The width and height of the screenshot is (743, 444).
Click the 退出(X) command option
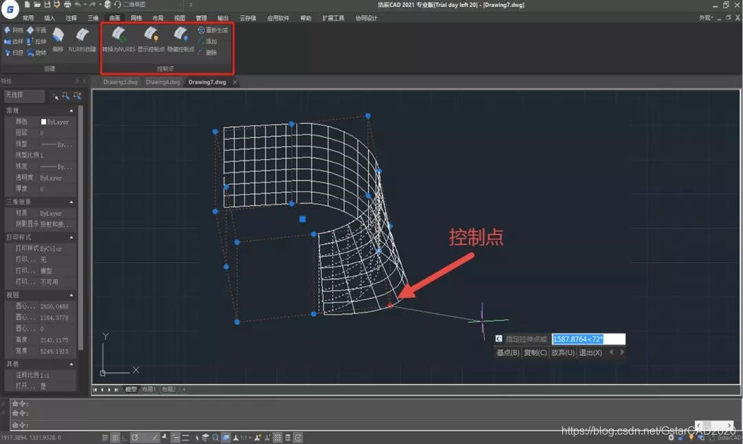(590, 352)
